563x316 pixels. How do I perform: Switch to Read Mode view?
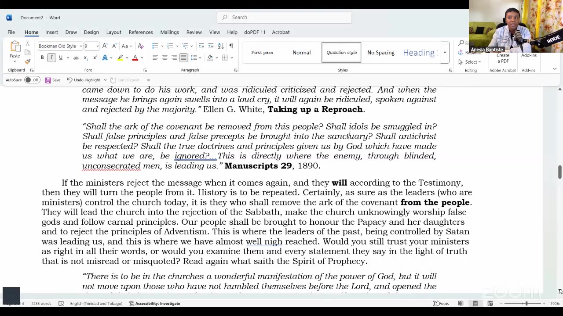pyautogui.click(x=461, y=303)
